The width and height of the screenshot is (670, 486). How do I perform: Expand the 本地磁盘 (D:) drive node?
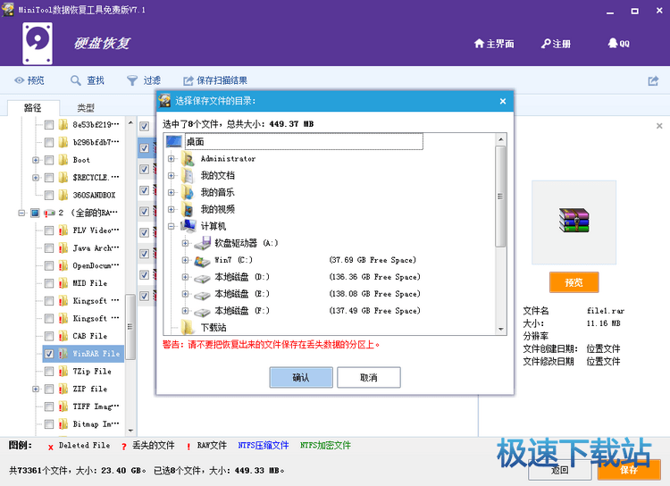(185, 277)
